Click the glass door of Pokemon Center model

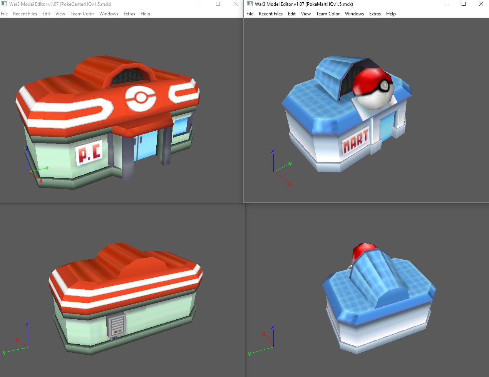[146, 145]
